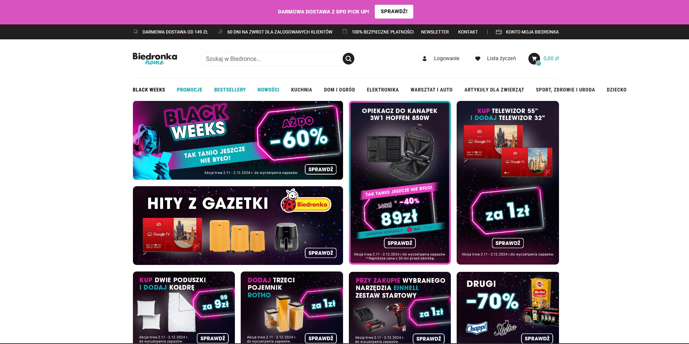Viewport: 689px width, 344px height.
Task: Open the Hoffen sandwich maker banner
Action: [399, 183]
